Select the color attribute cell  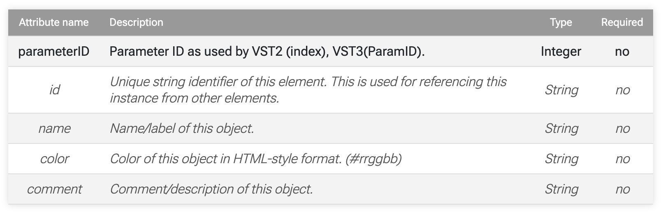coord(54,159)
